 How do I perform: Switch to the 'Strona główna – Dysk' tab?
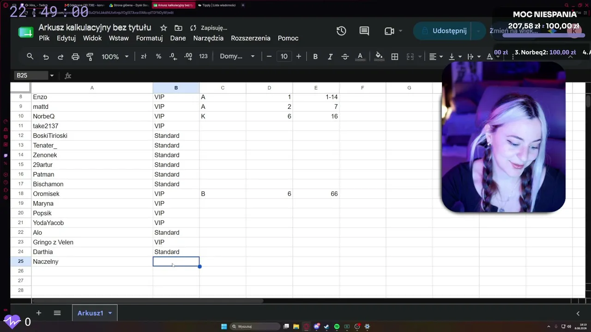(129, 5)
